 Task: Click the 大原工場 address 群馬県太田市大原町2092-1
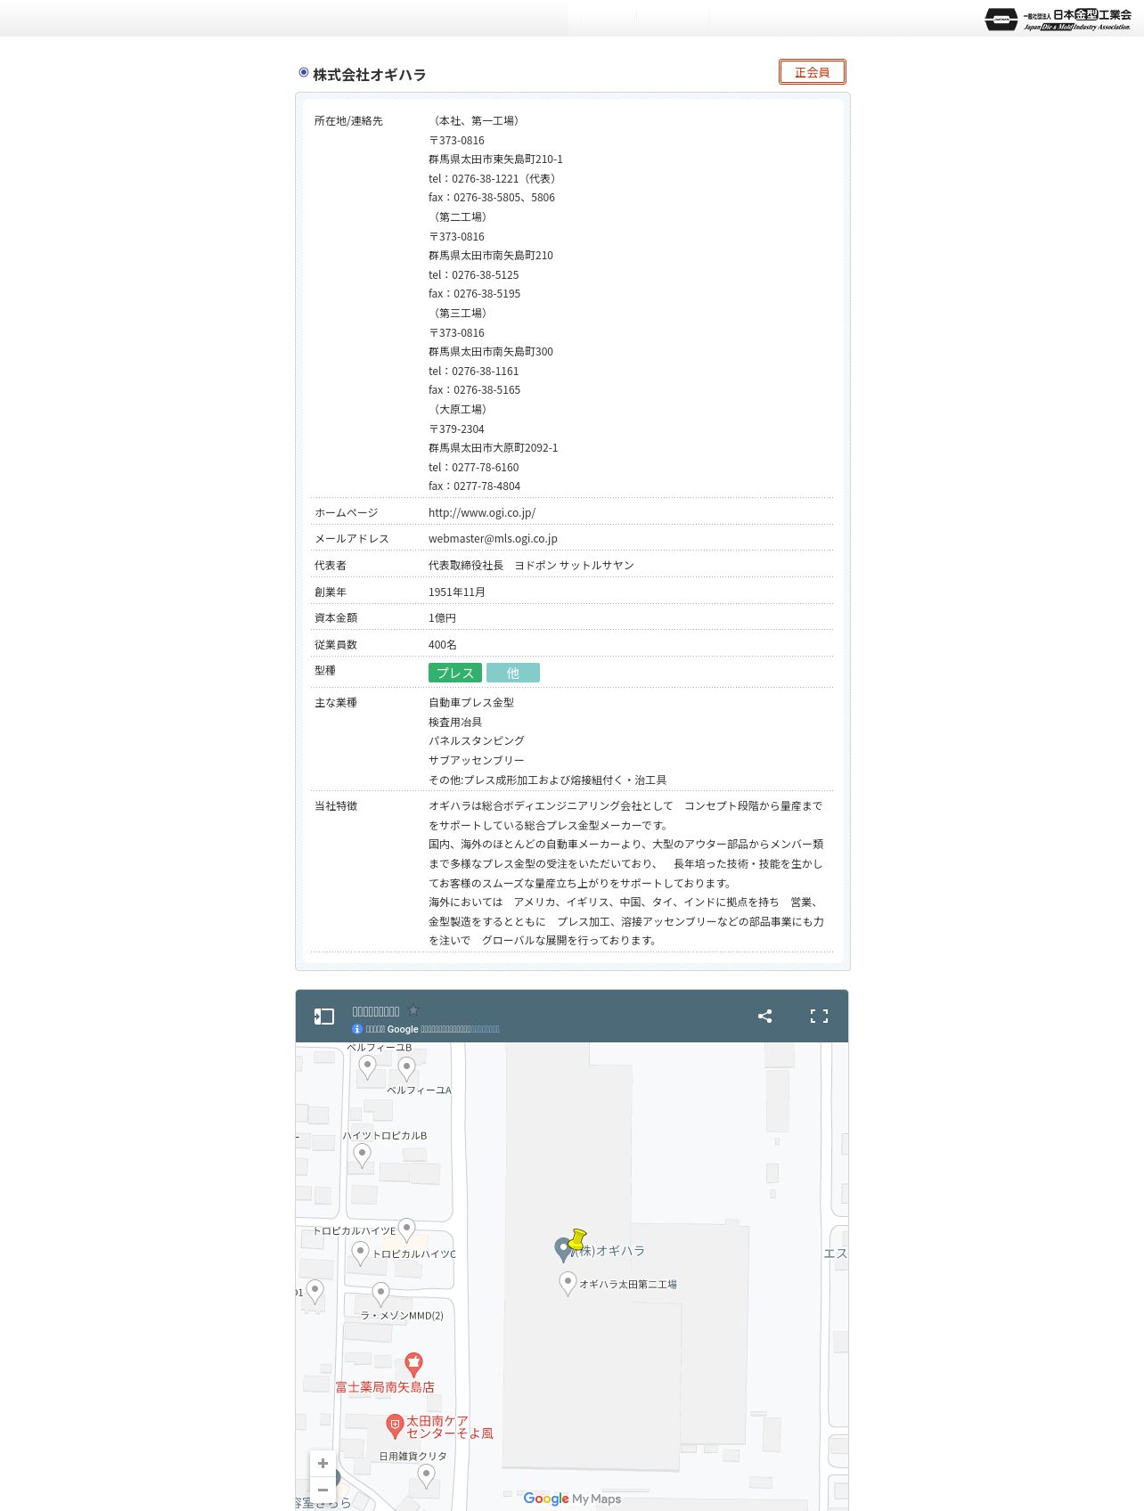pyautogui.click(x=493, y=447)
